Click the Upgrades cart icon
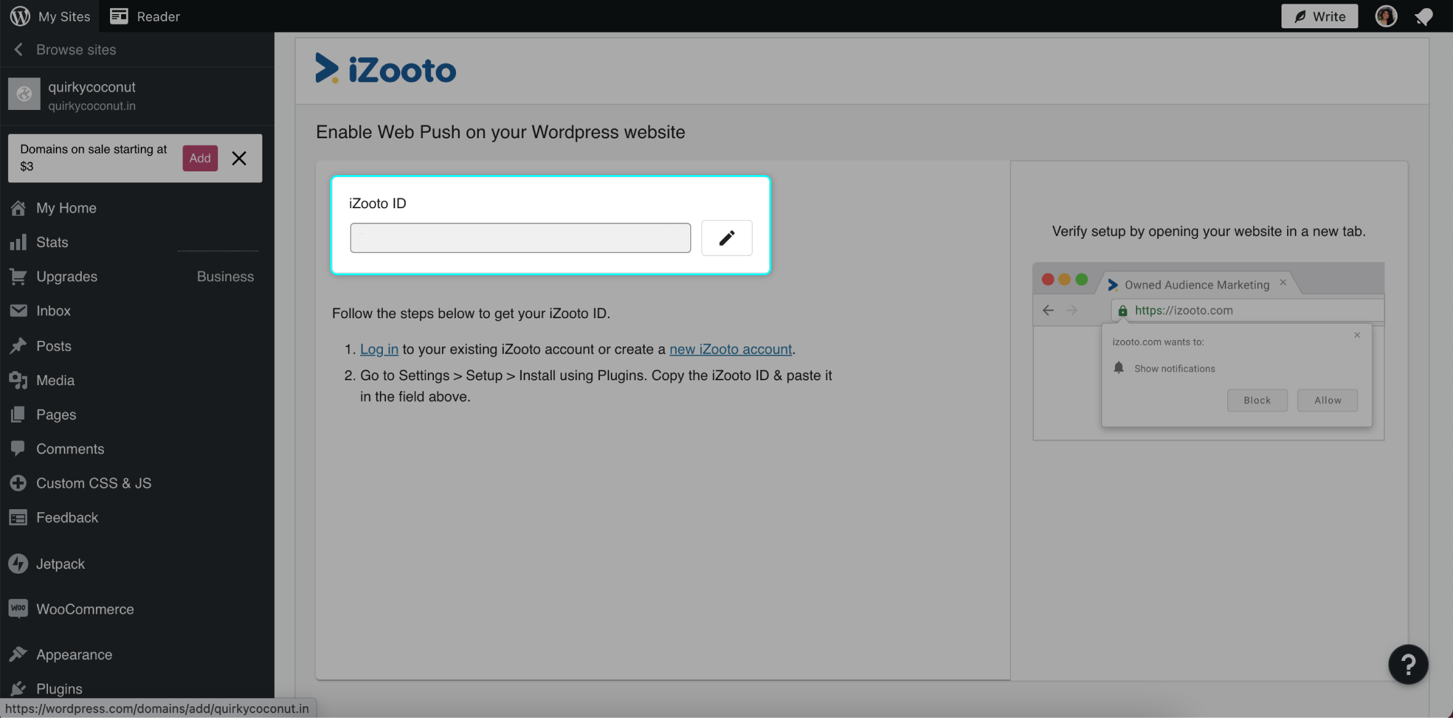 coord(18,277)
